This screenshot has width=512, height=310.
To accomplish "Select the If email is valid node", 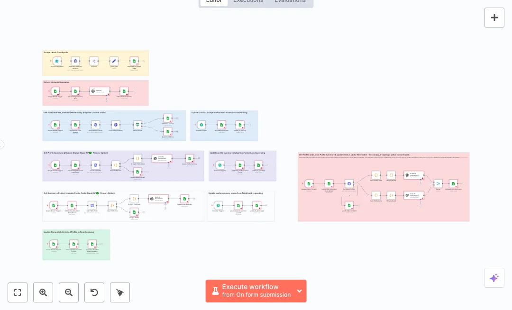I will [137, 125].
